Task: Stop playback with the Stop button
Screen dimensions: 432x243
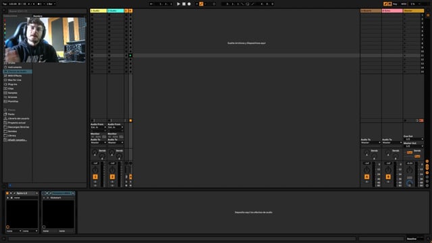Action: [184, 4]
